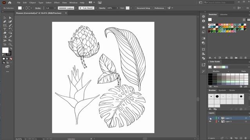Click the Document Setup button
This screenshot has height=140, width=250.
[x=143, y=8]
